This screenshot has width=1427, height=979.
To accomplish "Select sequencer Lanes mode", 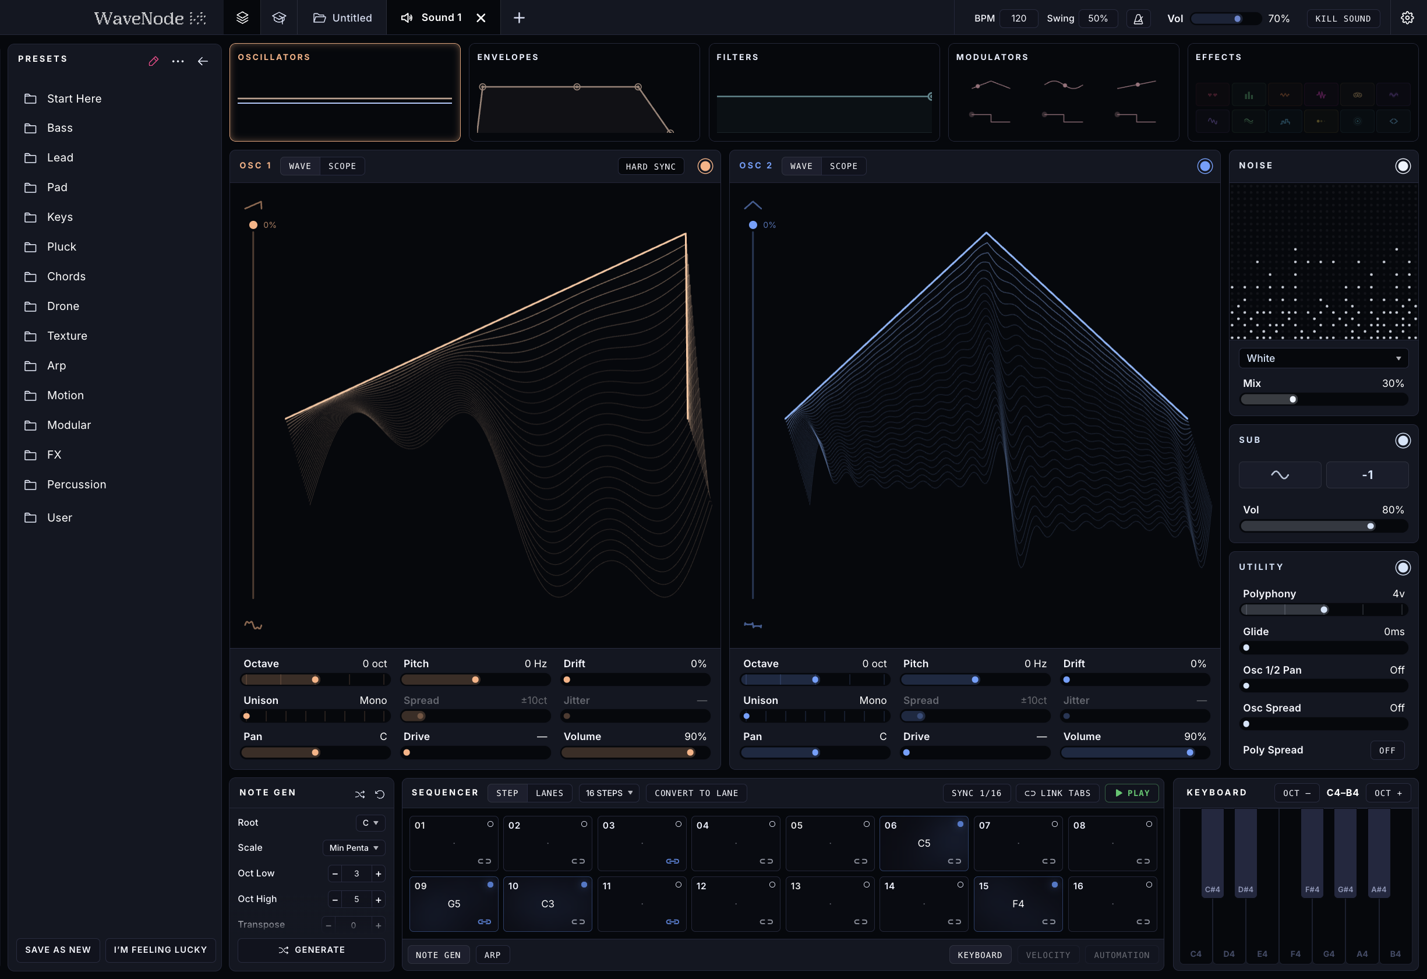I will pos(549,793).
